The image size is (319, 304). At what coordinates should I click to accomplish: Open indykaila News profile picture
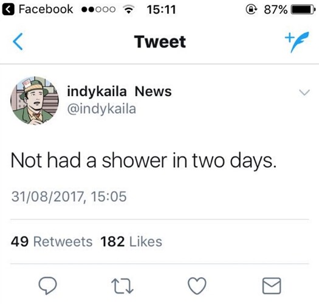tap(35, 100)
